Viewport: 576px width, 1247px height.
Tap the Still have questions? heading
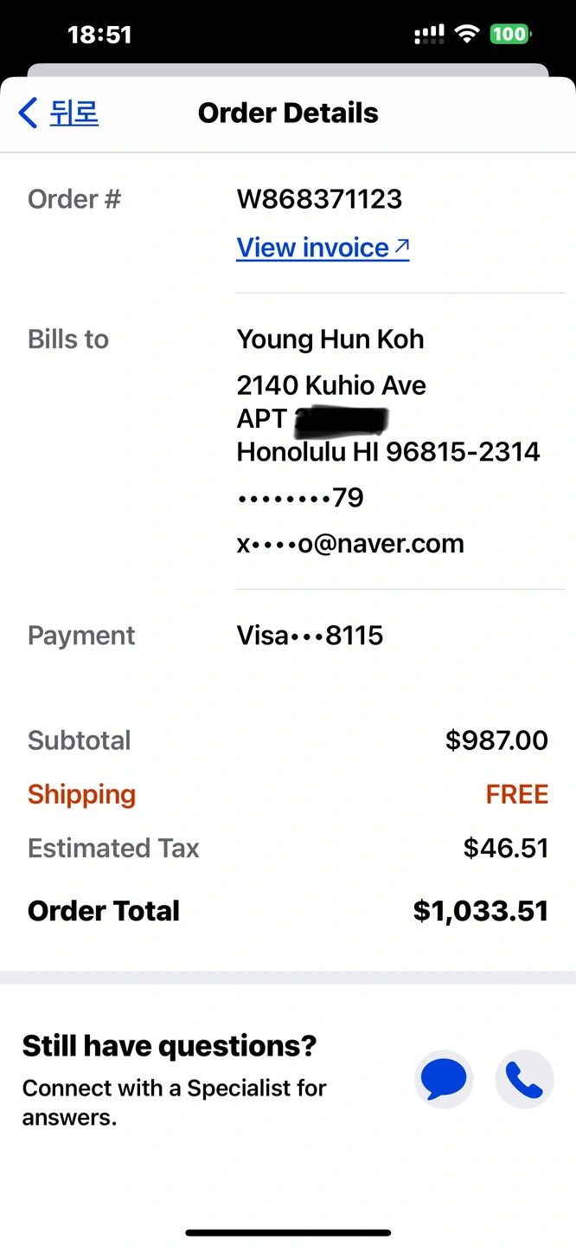pos(170,1046)
